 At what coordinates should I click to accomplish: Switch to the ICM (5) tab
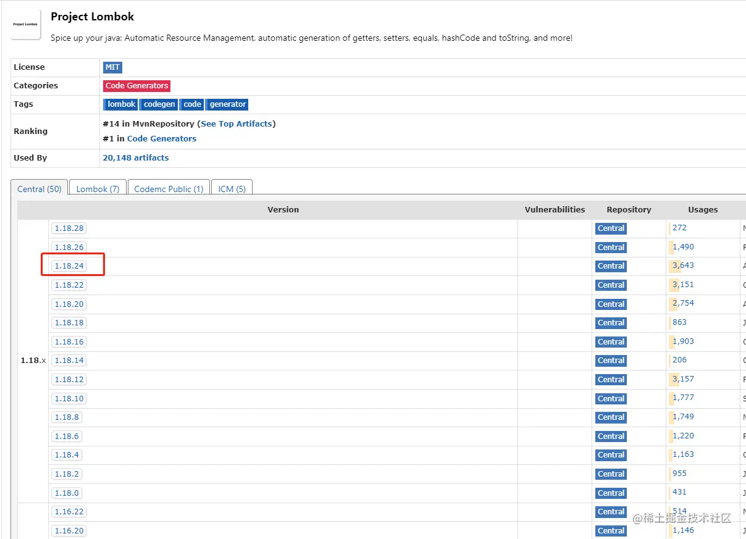pos(232,188)
